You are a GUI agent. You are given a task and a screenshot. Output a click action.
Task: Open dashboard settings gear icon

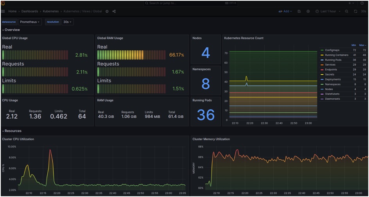[308, 11]
